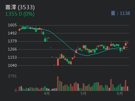Select the 5月 date axis marker

pos(83,93)
